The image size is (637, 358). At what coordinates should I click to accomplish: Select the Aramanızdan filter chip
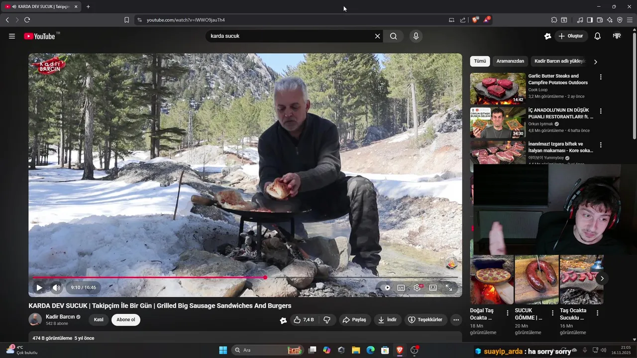tap(510, 61)
